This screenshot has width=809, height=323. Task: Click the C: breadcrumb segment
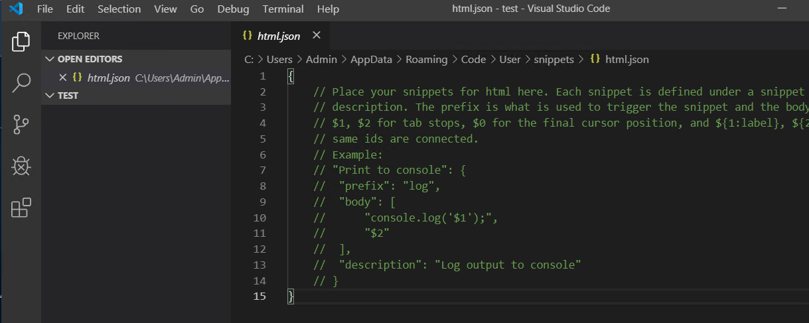249,59
